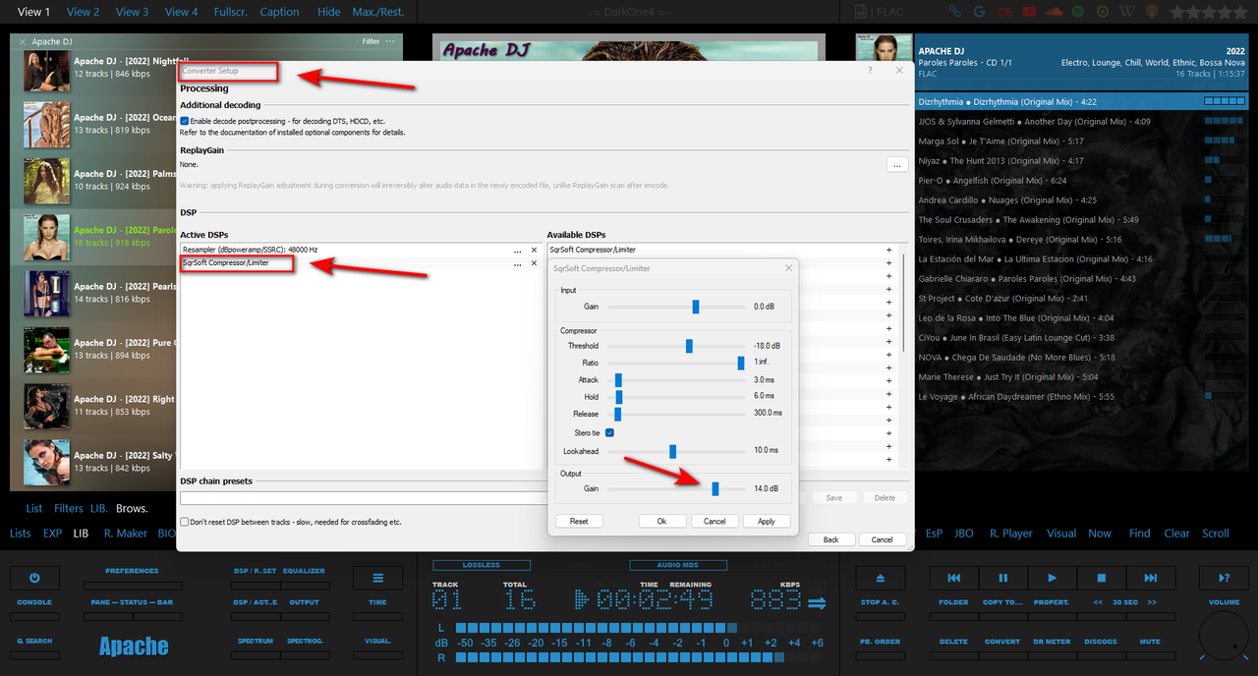Click the help question mark in Converter Setup
The width and height of the screenshot is (1258, 676).
pos(870,71)
